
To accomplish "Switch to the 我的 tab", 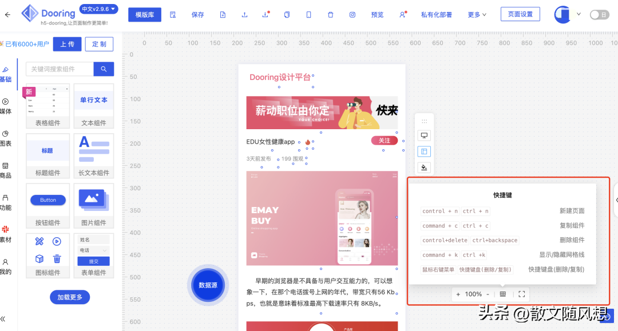I will pos(6,267).
